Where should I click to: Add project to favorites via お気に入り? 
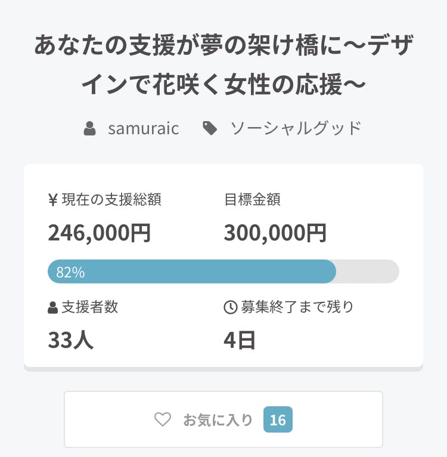[218, 419]
